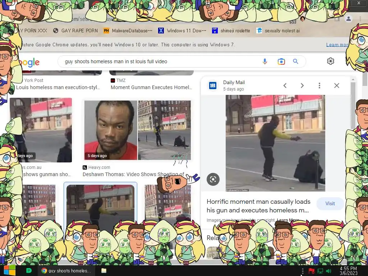The width and height of the screenshot is (368, 276).
Task: Open the volume speaker tray icon
Action: (x=328, y=271)
